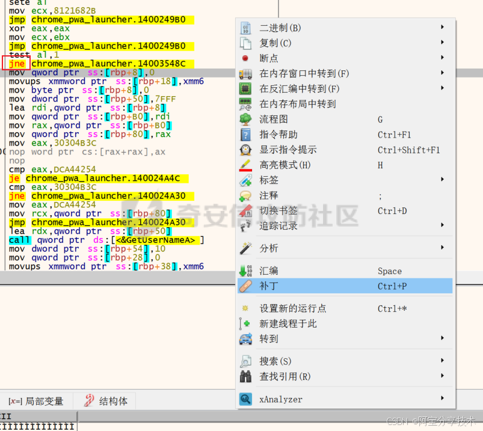Select 在内存布局中转到 menu entry
483x431 pixels.
click(345, 104)
